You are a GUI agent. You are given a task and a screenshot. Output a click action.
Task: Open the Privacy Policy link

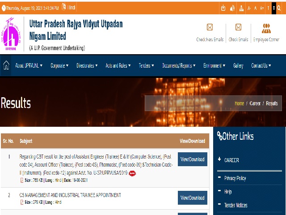[235, 178]
